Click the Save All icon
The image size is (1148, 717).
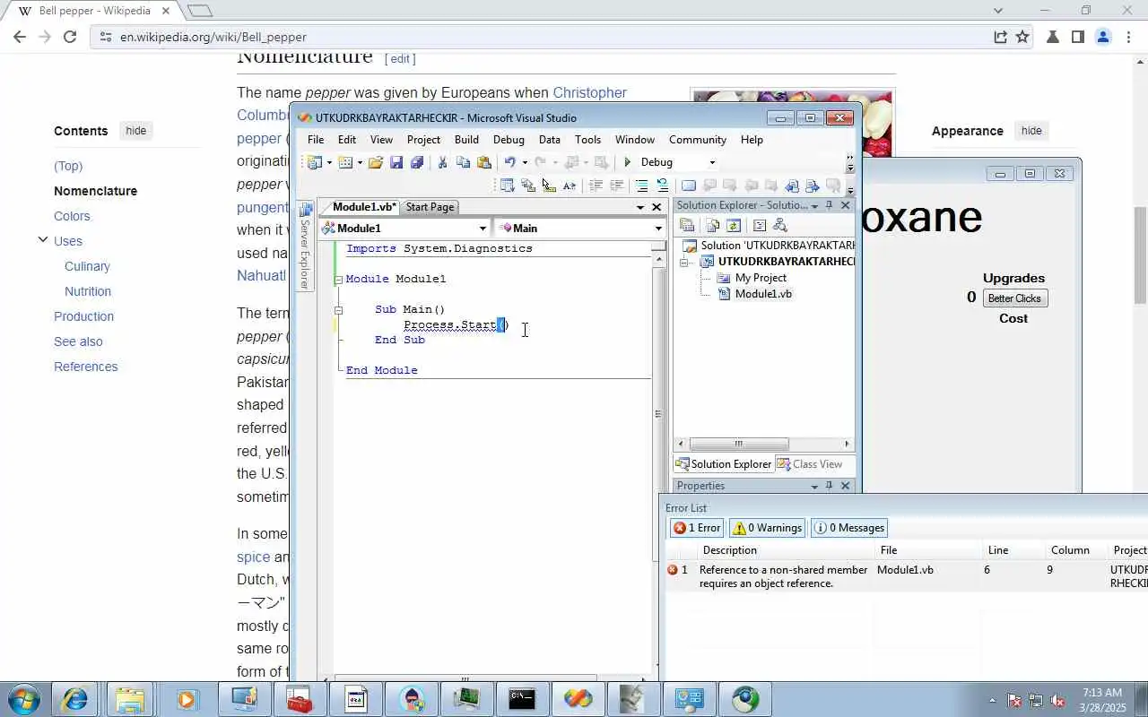[x=417, y=162]
